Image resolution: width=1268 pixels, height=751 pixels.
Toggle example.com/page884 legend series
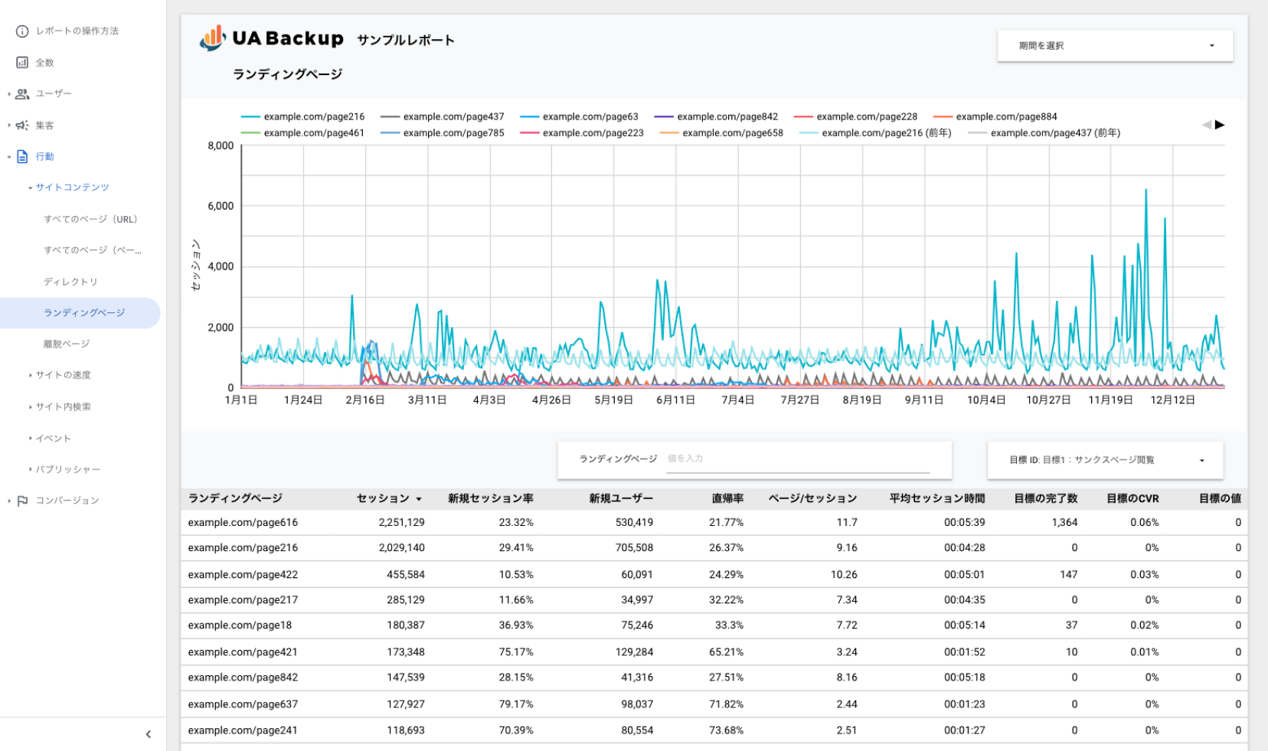click(995, 117)
